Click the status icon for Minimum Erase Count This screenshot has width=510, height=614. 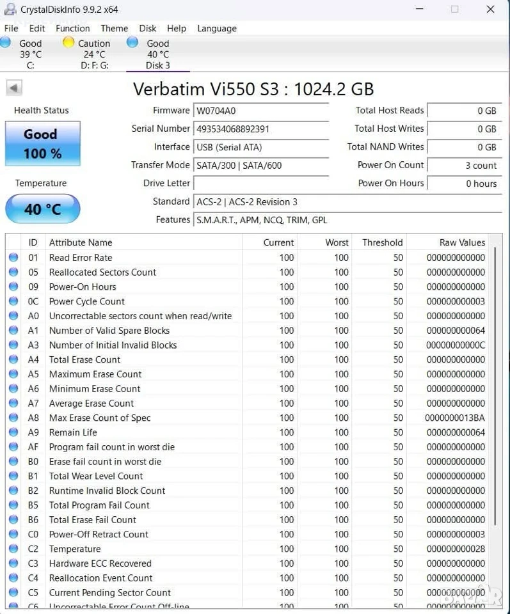(x=13, y=388)
